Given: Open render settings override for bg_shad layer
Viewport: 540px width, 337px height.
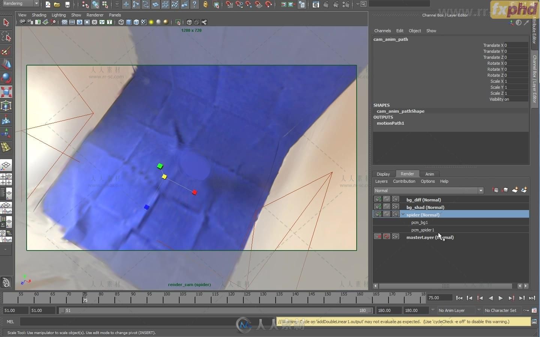Looking at the screenshot, I should coord(396,206).
